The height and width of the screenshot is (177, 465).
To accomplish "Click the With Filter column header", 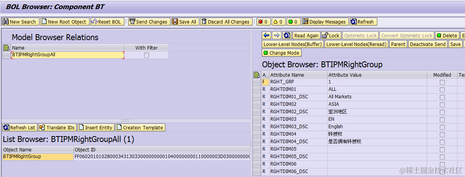I will 146,48.
